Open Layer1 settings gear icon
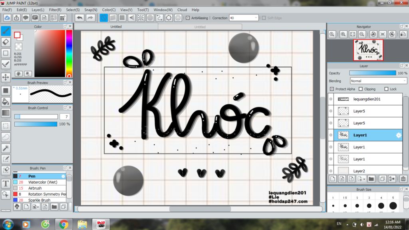The image size is (409, 230). 399,135
